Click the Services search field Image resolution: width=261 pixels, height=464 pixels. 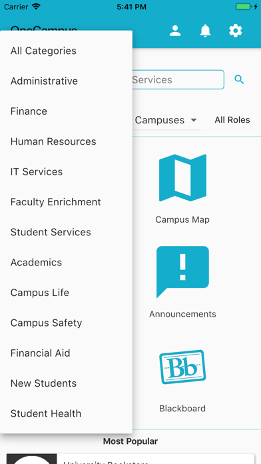point(178,79)
